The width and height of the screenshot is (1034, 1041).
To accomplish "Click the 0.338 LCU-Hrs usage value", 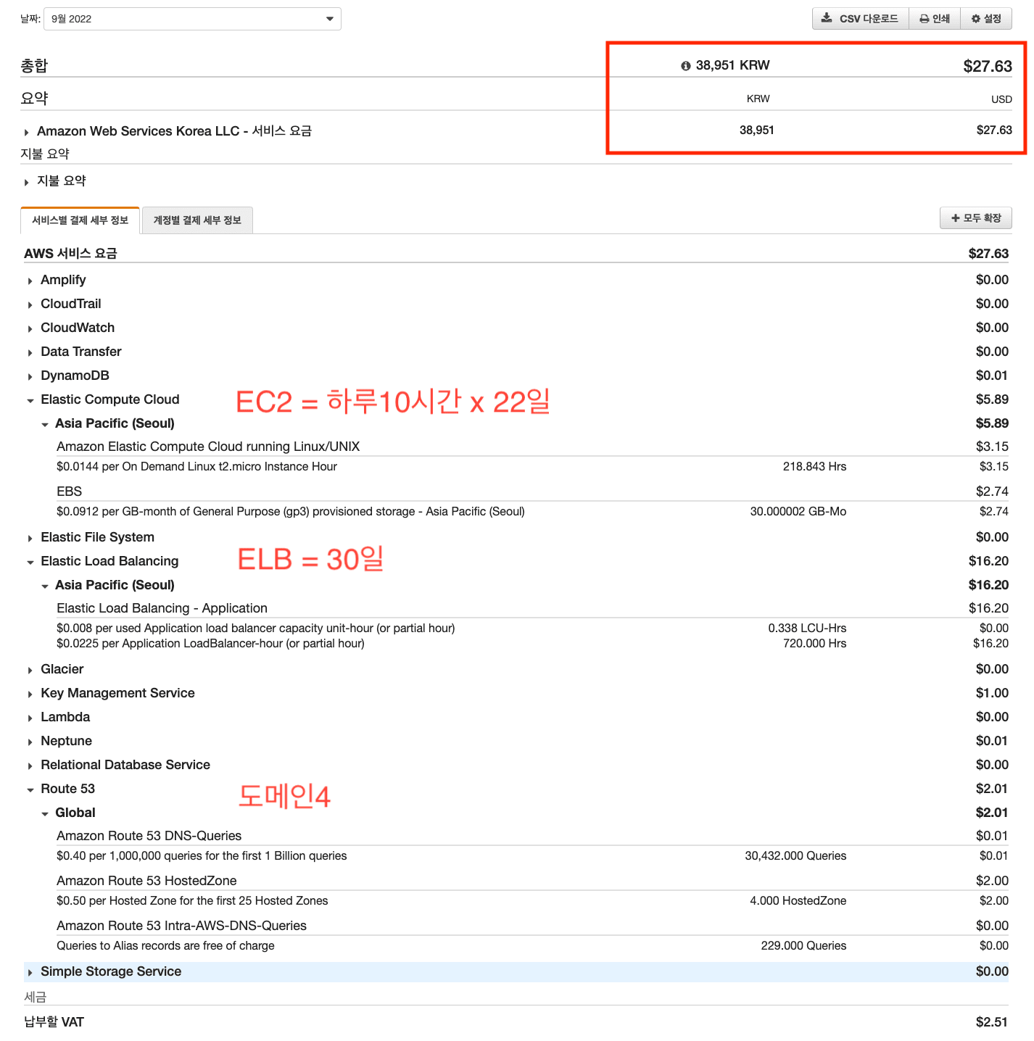I will pos(807,629).
